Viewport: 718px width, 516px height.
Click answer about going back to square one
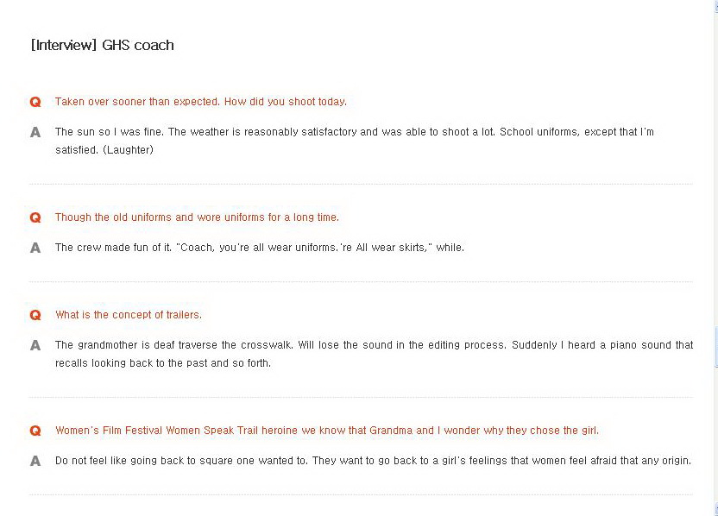[373, 461]
